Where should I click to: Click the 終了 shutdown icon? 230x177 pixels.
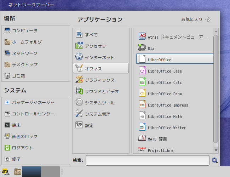[7, 159]
